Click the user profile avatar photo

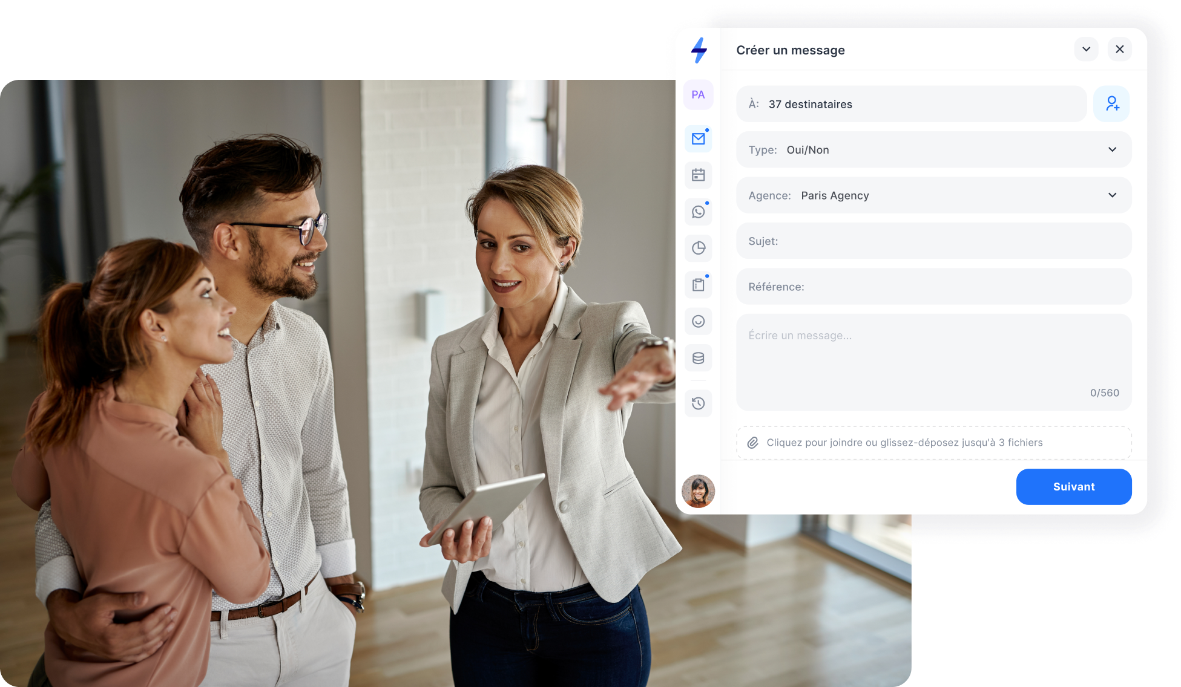pos(698,491)
